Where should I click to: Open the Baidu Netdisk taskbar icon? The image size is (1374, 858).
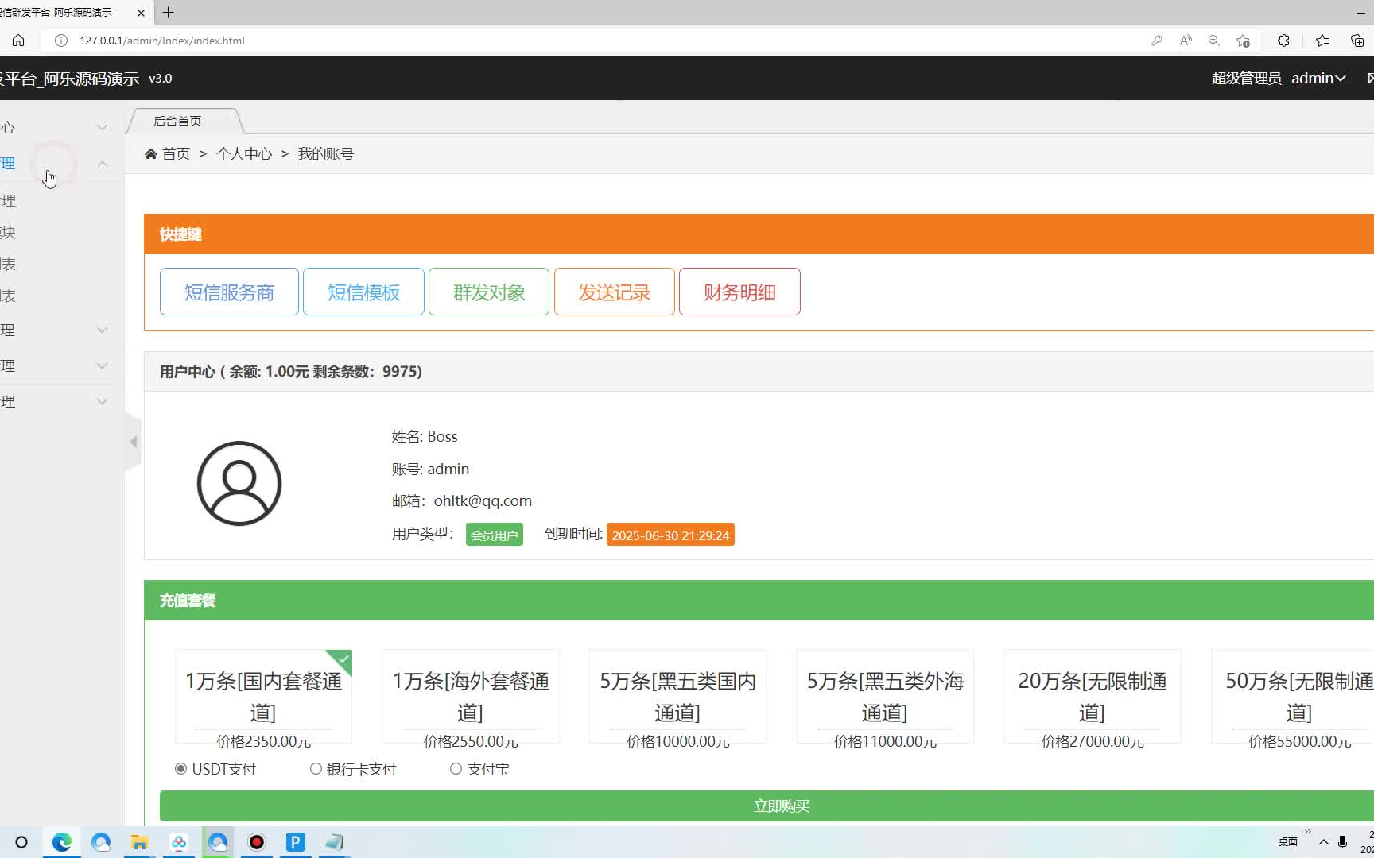coord(179,842)
